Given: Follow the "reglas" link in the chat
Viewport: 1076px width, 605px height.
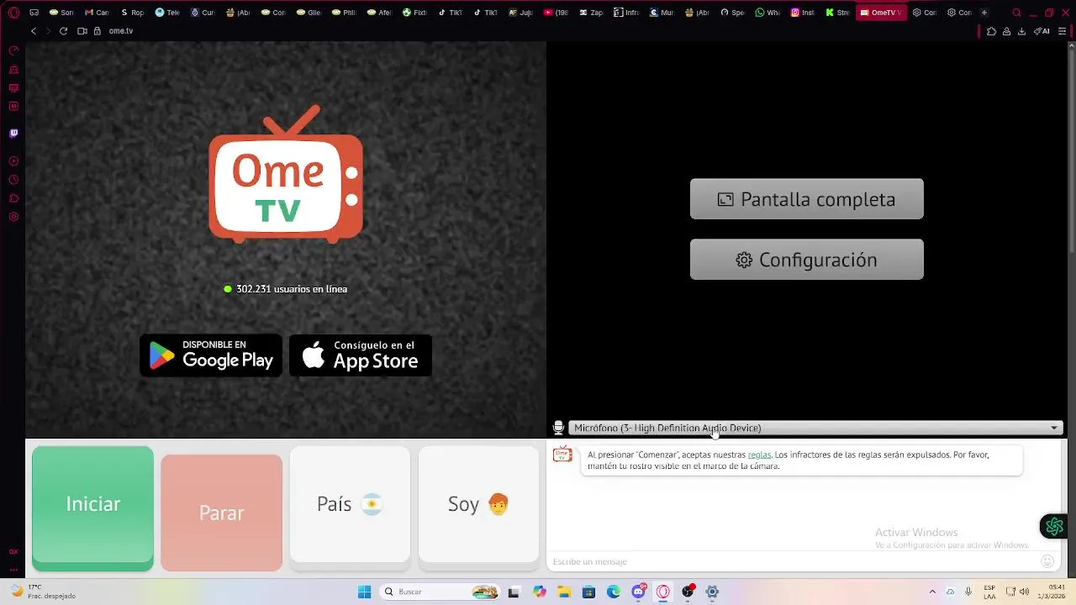Looking at the screenshot, I should tap(759, 455).
